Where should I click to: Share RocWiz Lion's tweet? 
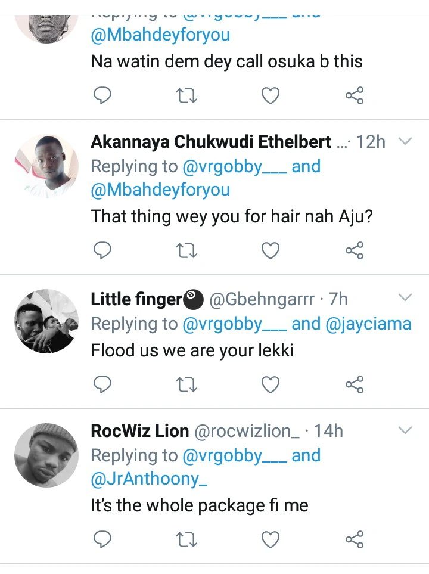[355, 540]
